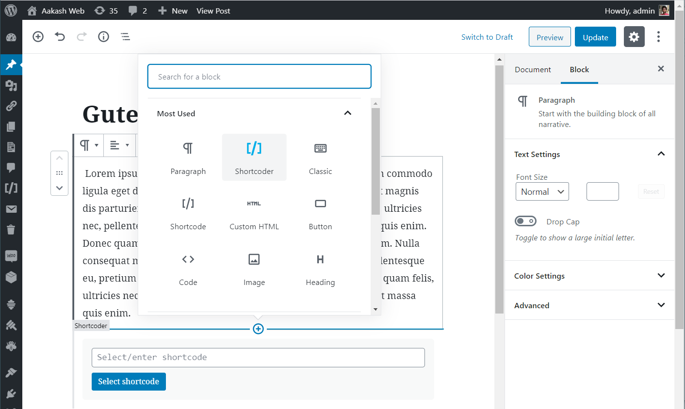The width and height of the screenshot is (685, 409).
Task: Open block navigation list icon
Action: [125, 36]
